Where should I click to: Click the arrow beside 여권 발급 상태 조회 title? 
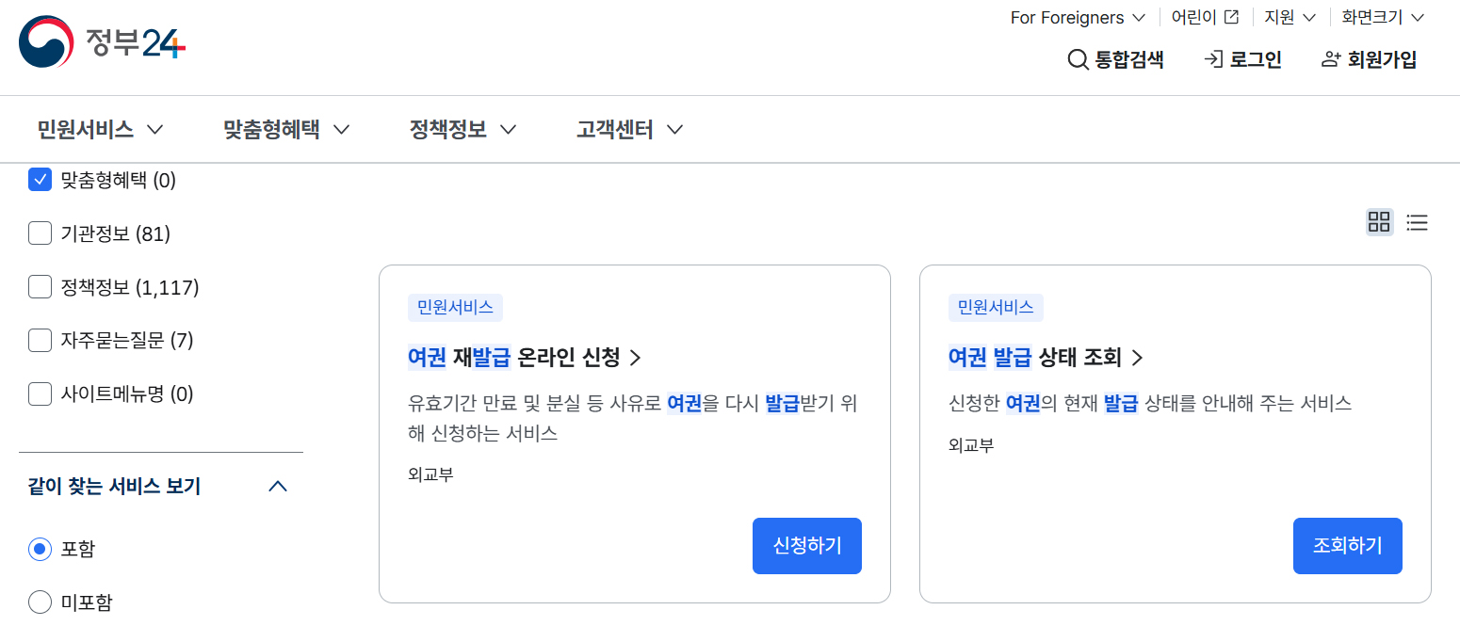coord(1138,358)
